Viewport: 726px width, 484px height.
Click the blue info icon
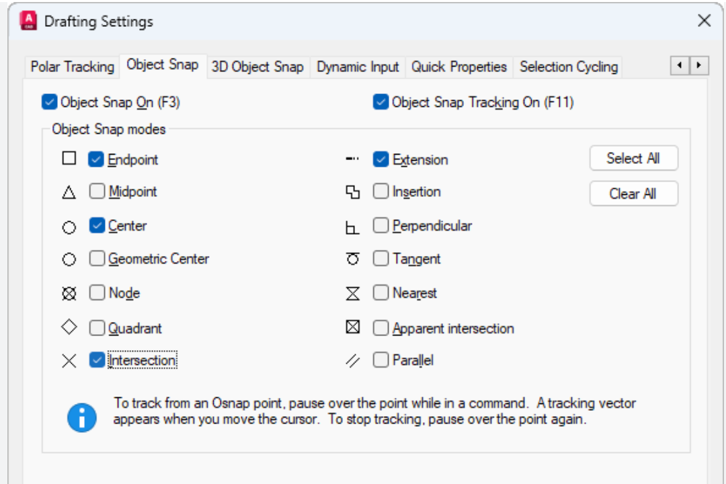point(82,417)
